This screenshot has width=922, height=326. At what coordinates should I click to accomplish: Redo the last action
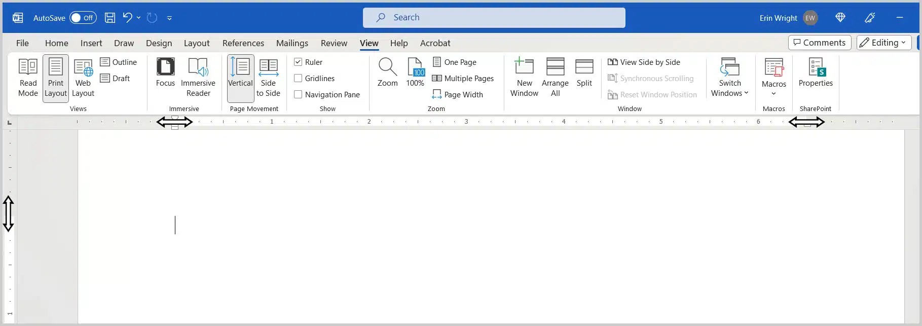point(152,18)
